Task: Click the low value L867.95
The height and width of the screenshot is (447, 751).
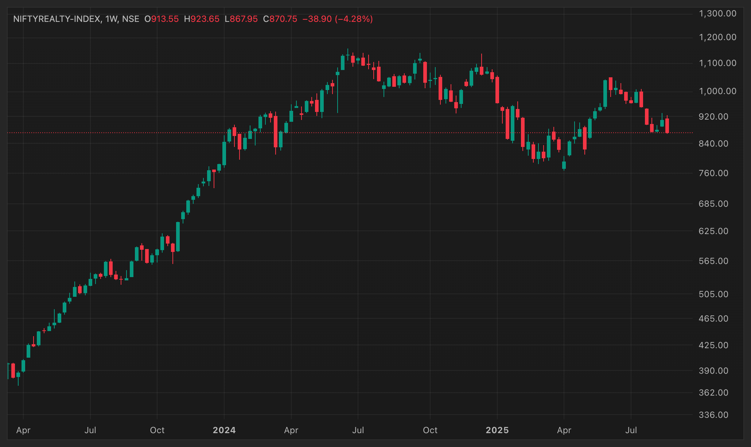Action: point(241,19)
